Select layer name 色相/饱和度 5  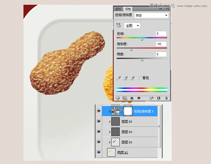[144, 111]
